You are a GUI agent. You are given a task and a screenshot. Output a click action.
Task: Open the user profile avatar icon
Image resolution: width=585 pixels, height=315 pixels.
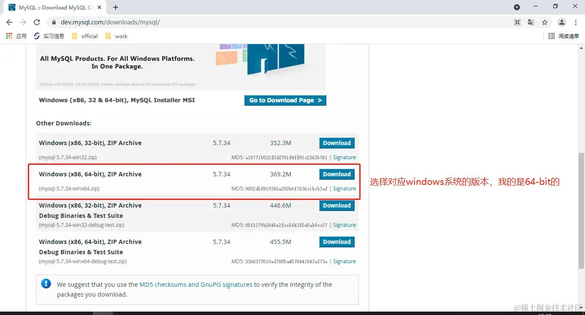tap(562, 22)
